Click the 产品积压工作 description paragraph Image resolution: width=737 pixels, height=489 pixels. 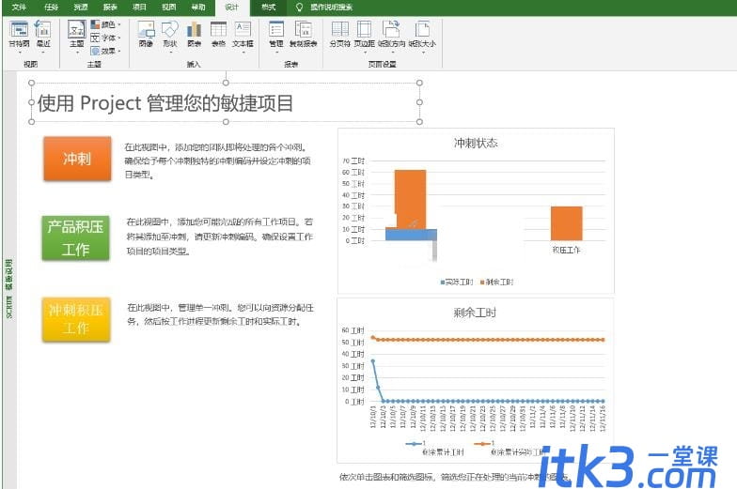[x=220, y=237]
